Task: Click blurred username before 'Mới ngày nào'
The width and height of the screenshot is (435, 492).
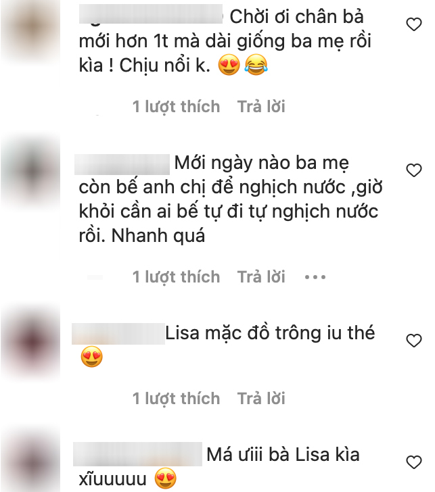Action: pos(122,164)
